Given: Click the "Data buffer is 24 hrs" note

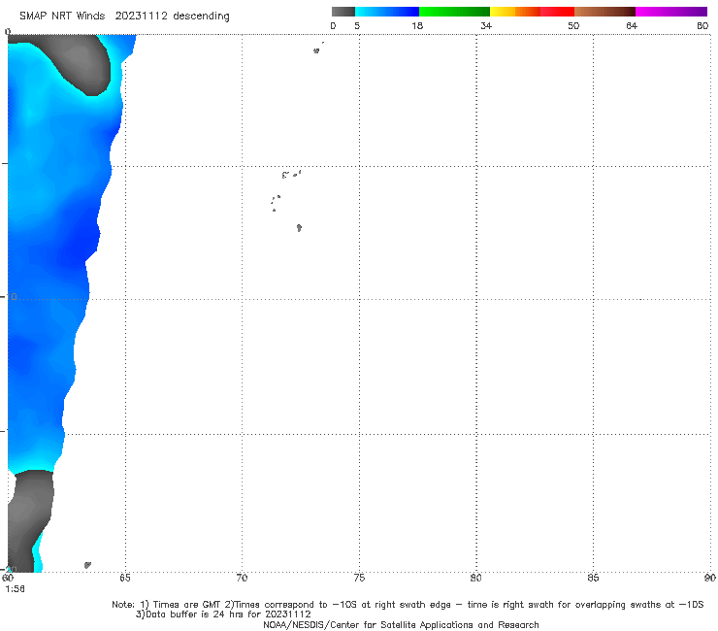Looking at the screenshot, I should pyautogui.click(x=223, y=614).
